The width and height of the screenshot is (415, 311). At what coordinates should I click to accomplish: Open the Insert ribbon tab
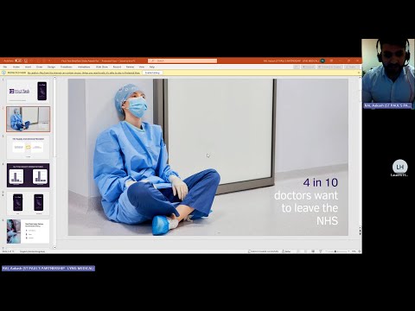pos(28,67)
